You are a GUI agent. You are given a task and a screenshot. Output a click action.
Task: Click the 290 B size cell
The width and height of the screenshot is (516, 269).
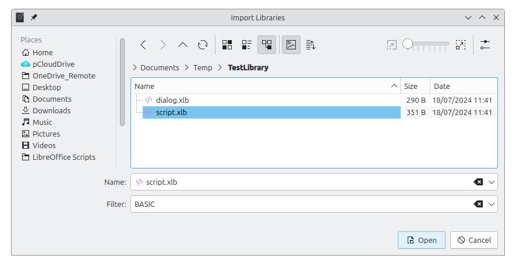point(416,100)
